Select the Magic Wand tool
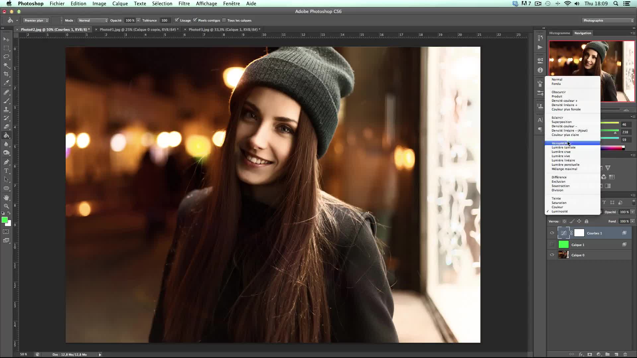 tap(7, 65)
